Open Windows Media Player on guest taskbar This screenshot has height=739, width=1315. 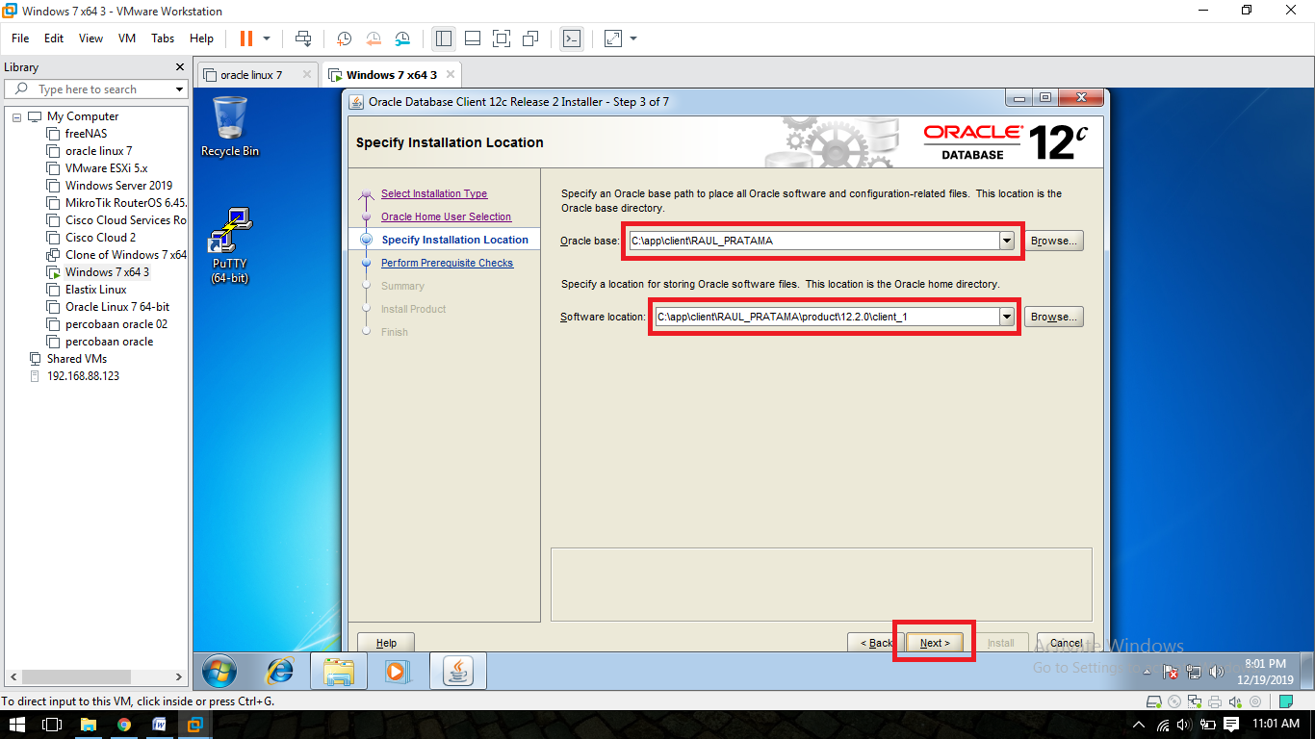(397, 671)
